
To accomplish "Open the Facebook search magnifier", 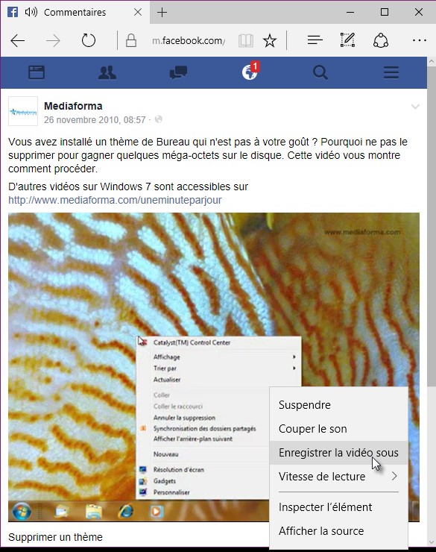I will 320,73.
